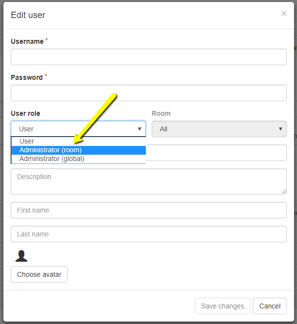Viewport: 297px width, 324px height.
Task: Click the field partially hidden behind role list
Action: pos(216,153)
